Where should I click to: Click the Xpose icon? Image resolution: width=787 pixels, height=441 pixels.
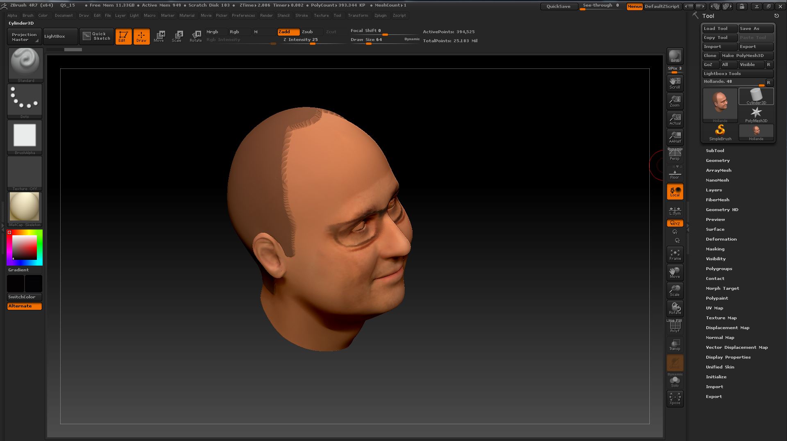675,398
